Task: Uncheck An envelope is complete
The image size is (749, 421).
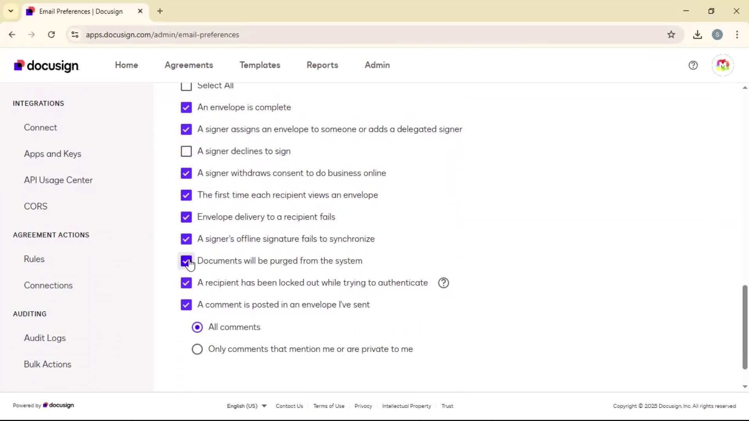Action: (186, 107)
